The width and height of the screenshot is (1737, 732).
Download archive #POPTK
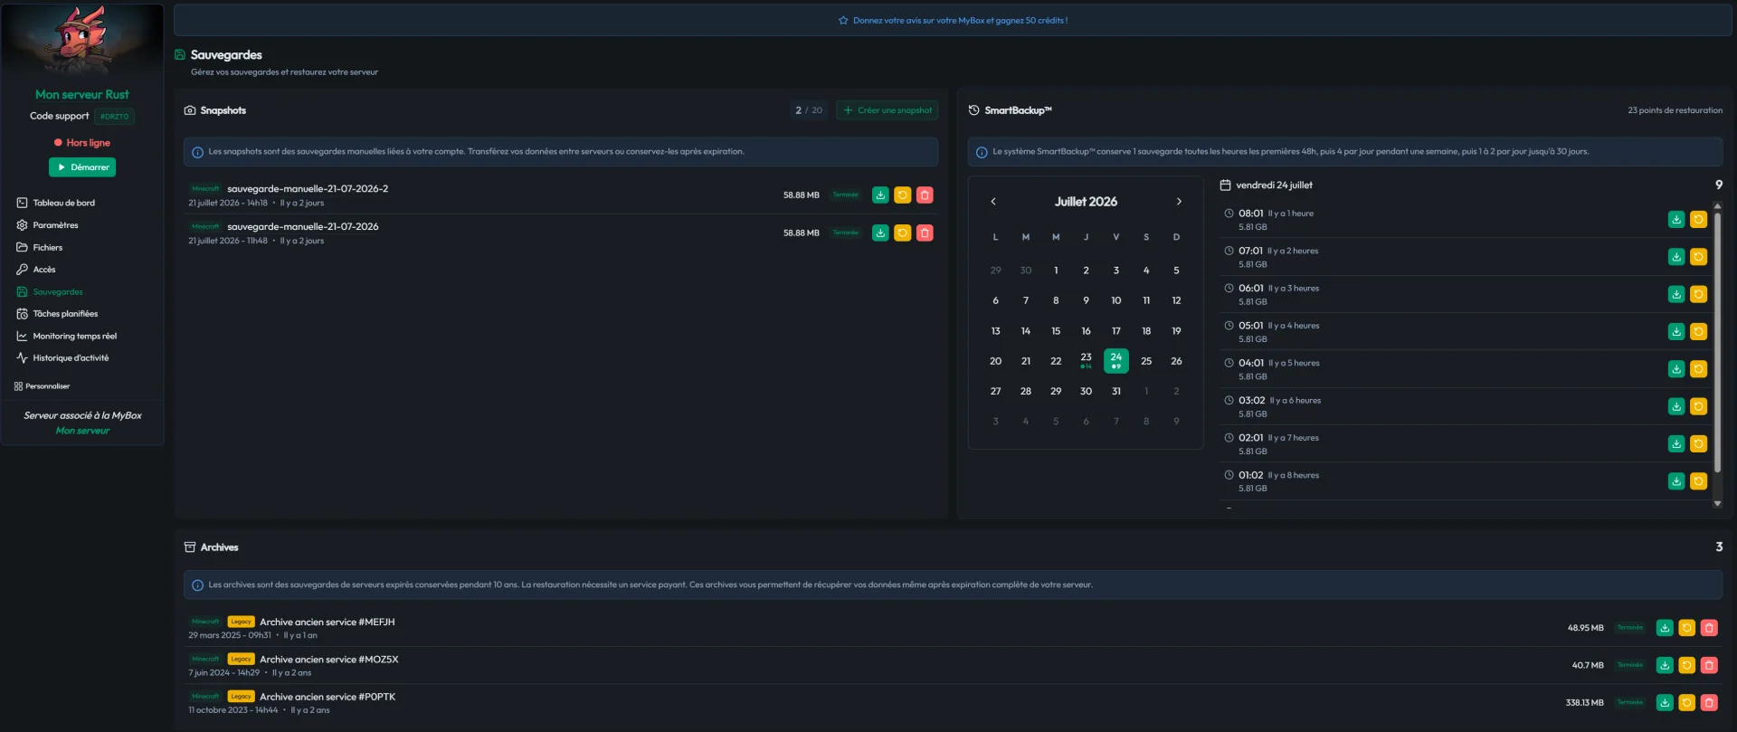tap(1665, 703)
